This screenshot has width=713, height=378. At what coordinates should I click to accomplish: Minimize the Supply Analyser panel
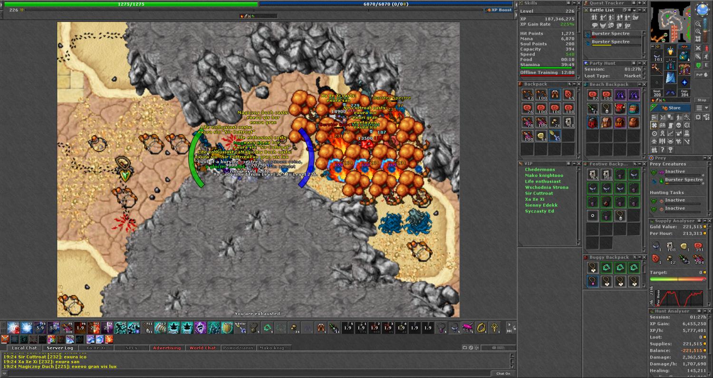[705, 221]
